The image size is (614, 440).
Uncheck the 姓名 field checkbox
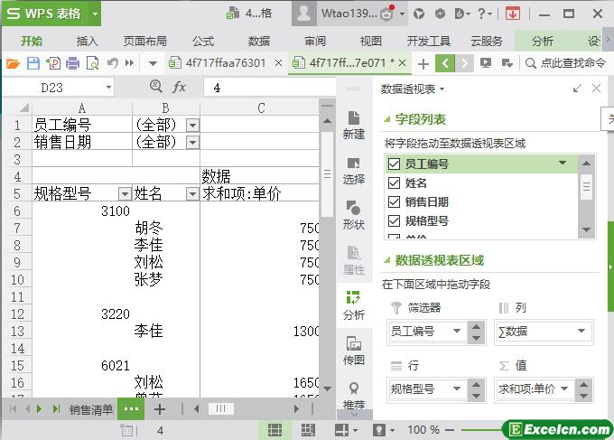394,183
